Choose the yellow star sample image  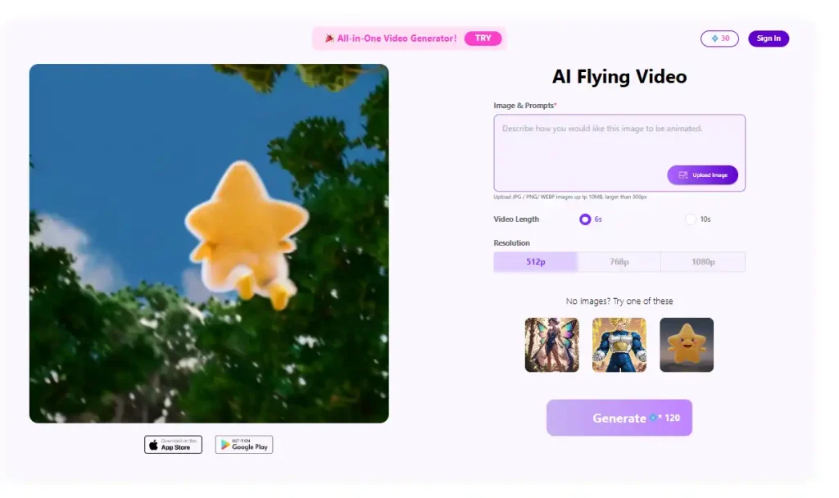(687, 345)
